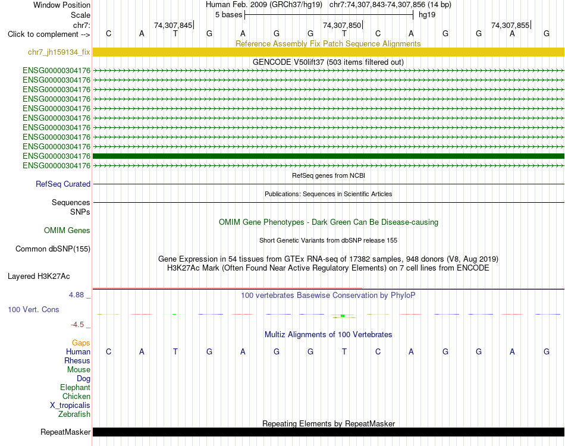The height and width of the screenshot is (446, 565).
Task: Select the SNPs track label
Action: click(80, 212)
